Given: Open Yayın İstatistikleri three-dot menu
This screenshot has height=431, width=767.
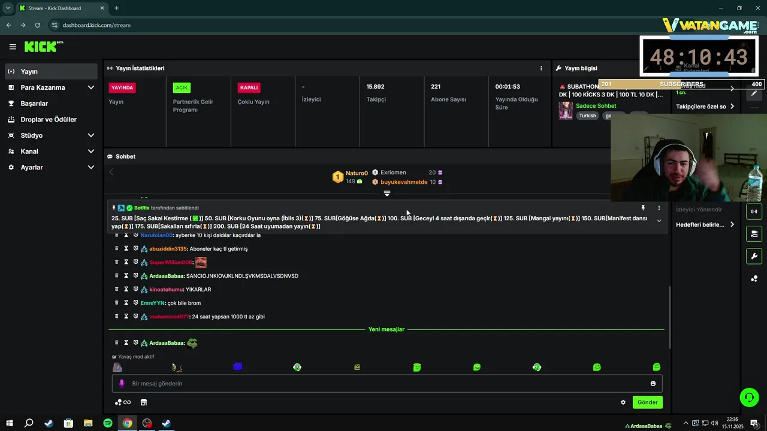Looking at the screenshot, I should pyautogui.click(x=541, y=68).
